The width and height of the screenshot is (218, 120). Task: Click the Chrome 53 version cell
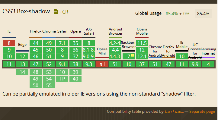click(x=49, y=72)
